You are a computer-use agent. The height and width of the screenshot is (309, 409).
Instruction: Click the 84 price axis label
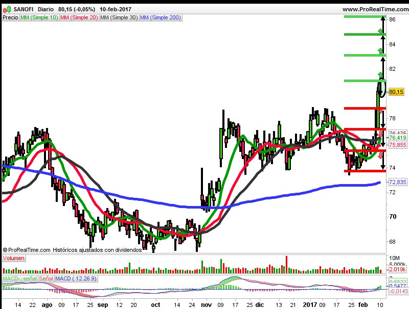pyautogui.click(x=392, y=44)
